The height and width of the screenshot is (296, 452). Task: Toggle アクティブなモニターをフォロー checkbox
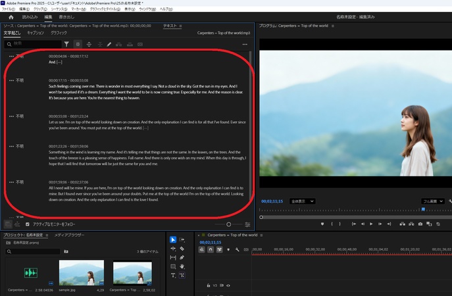coord(27,224)
